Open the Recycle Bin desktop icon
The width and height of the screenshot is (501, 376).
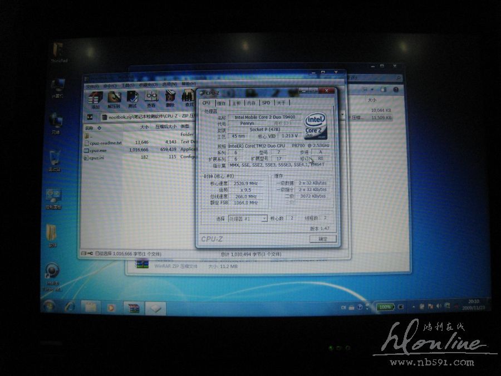click(x=55, y=161)
